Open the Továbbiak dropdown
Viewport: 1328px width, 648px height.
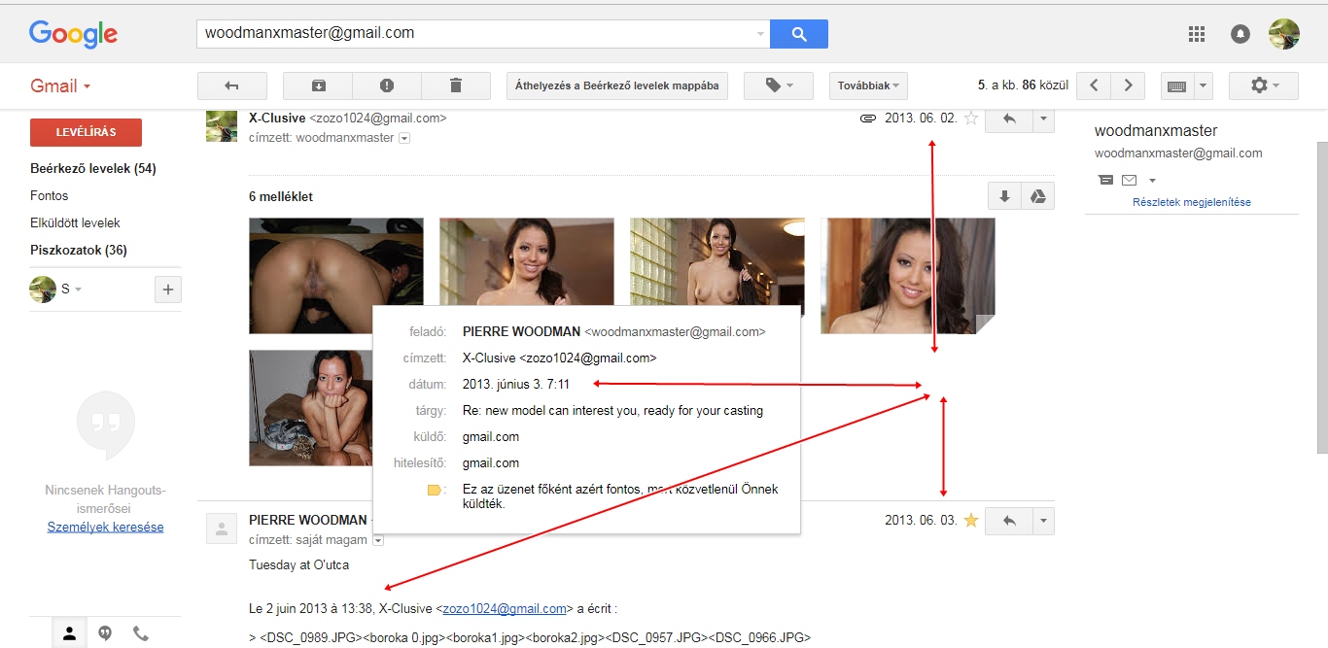[x=866, y=85]
